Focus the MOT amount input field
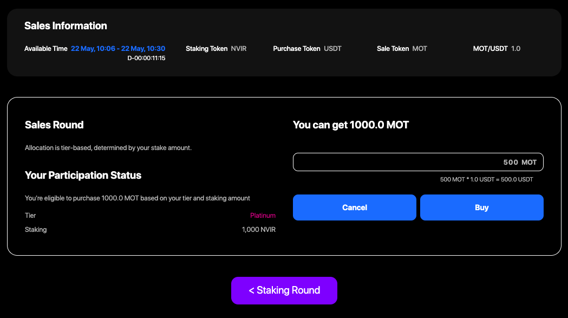568x318 pixels. pyautogui.click(x=417, y=163)
